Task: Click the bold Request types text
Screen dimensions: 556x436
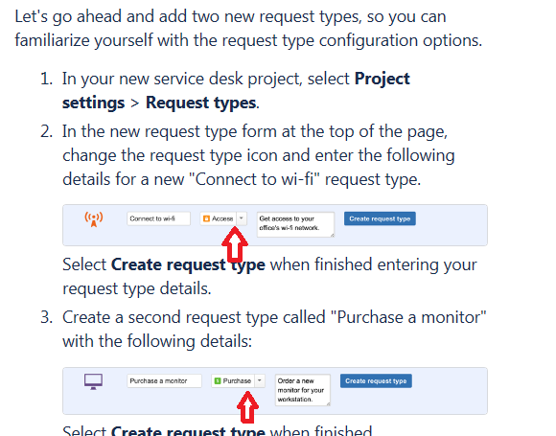Action: click(201, 103)
